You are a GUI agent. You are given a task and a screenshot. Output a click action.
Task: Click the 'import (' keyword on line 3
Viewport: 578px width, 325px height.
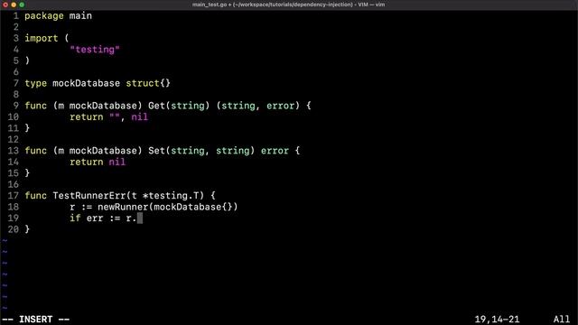pos(47,38)
